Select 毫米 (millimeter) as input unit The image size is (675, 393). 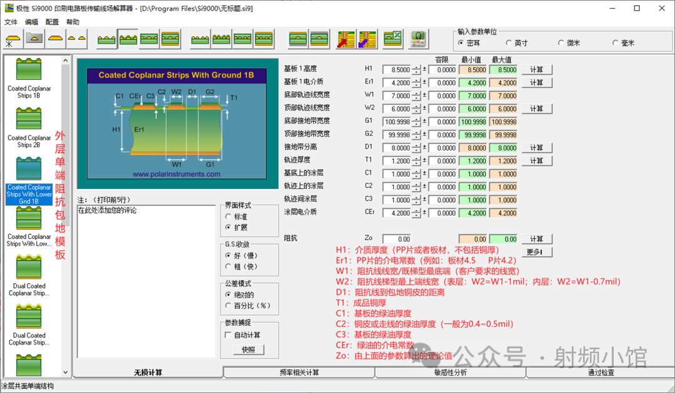click(615, 43)
